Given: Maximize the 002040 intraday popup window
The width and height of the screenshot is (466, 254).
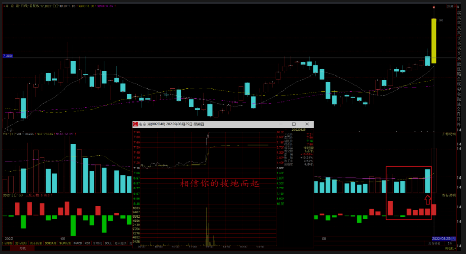Looking at the screenshot, I should (x=294, y=124).
